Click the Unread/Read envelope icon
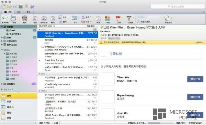Image resolution: width=206 pixels, height=125 pixels. pos(98,18)
